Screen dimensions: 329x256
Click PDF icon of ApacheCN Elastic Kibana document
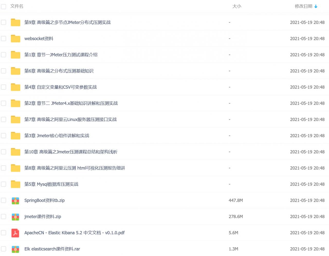(x=15, y=233)
